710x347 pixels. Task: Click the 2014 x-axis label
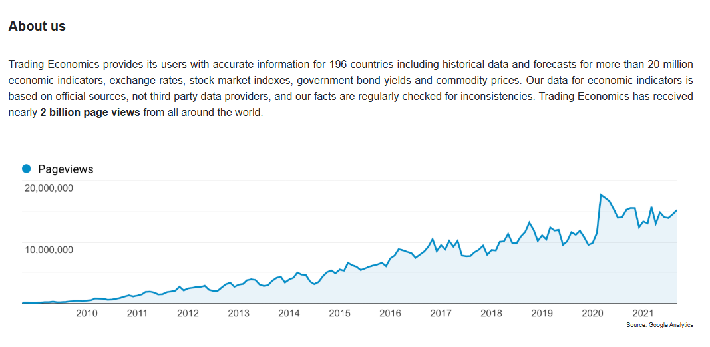click(289, 313)
